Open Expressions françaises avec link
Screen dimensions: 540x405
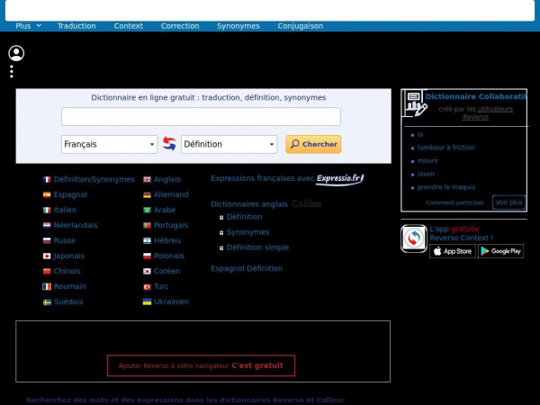coord(263,178)
